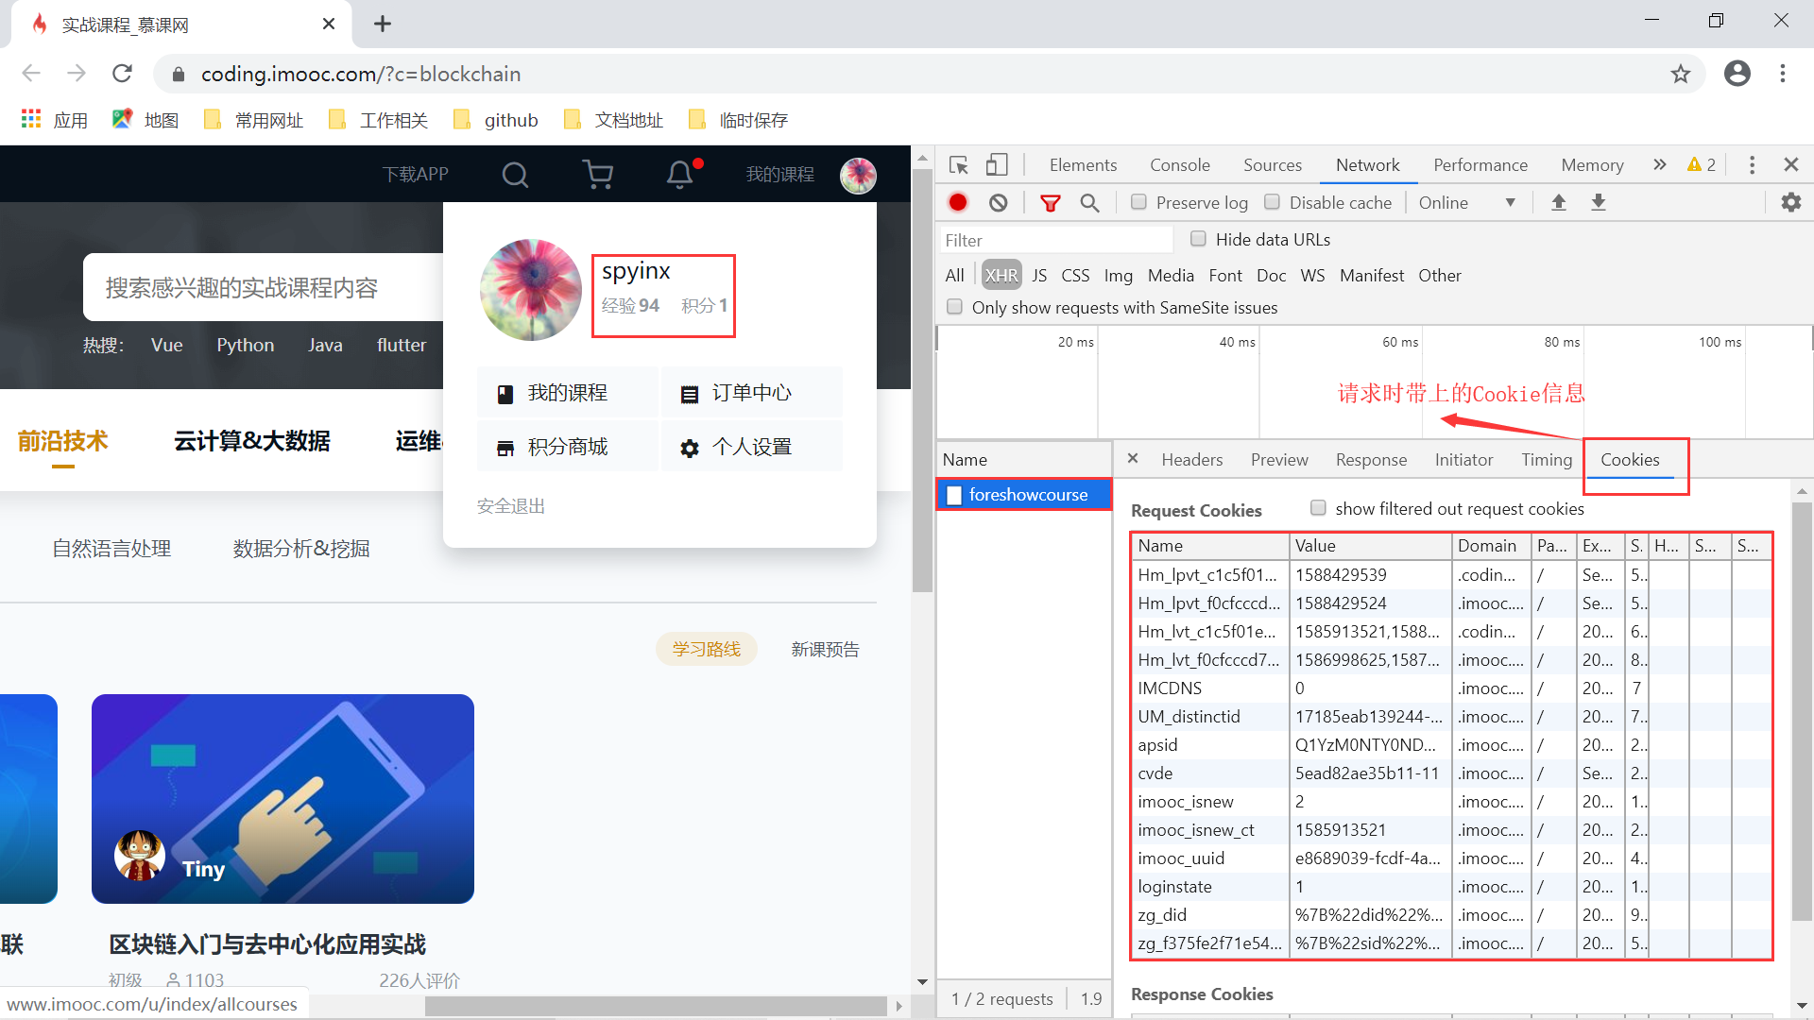The height and width of the screenshot is (1020, 1814).
Task: Switch to the Console panel tab
Action: pyautogui.click(x=1179, y=164)
